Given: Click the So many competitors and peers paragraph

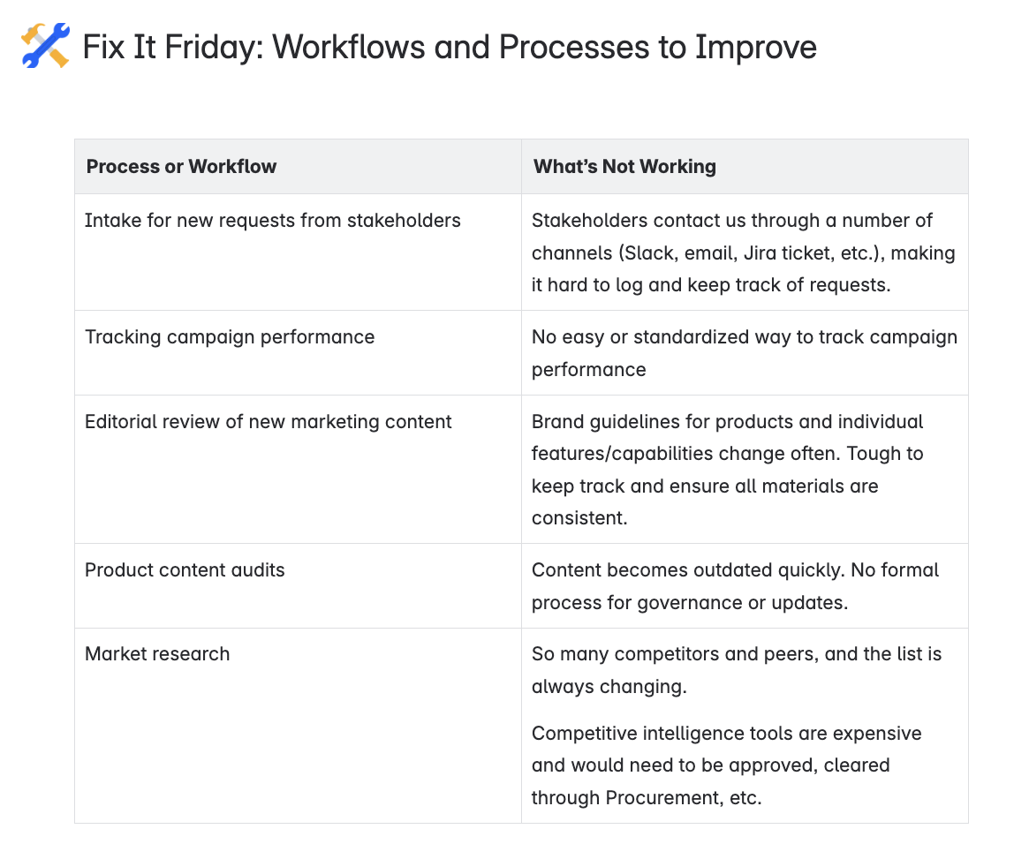Looking at the screenshot, I should 737,670.
